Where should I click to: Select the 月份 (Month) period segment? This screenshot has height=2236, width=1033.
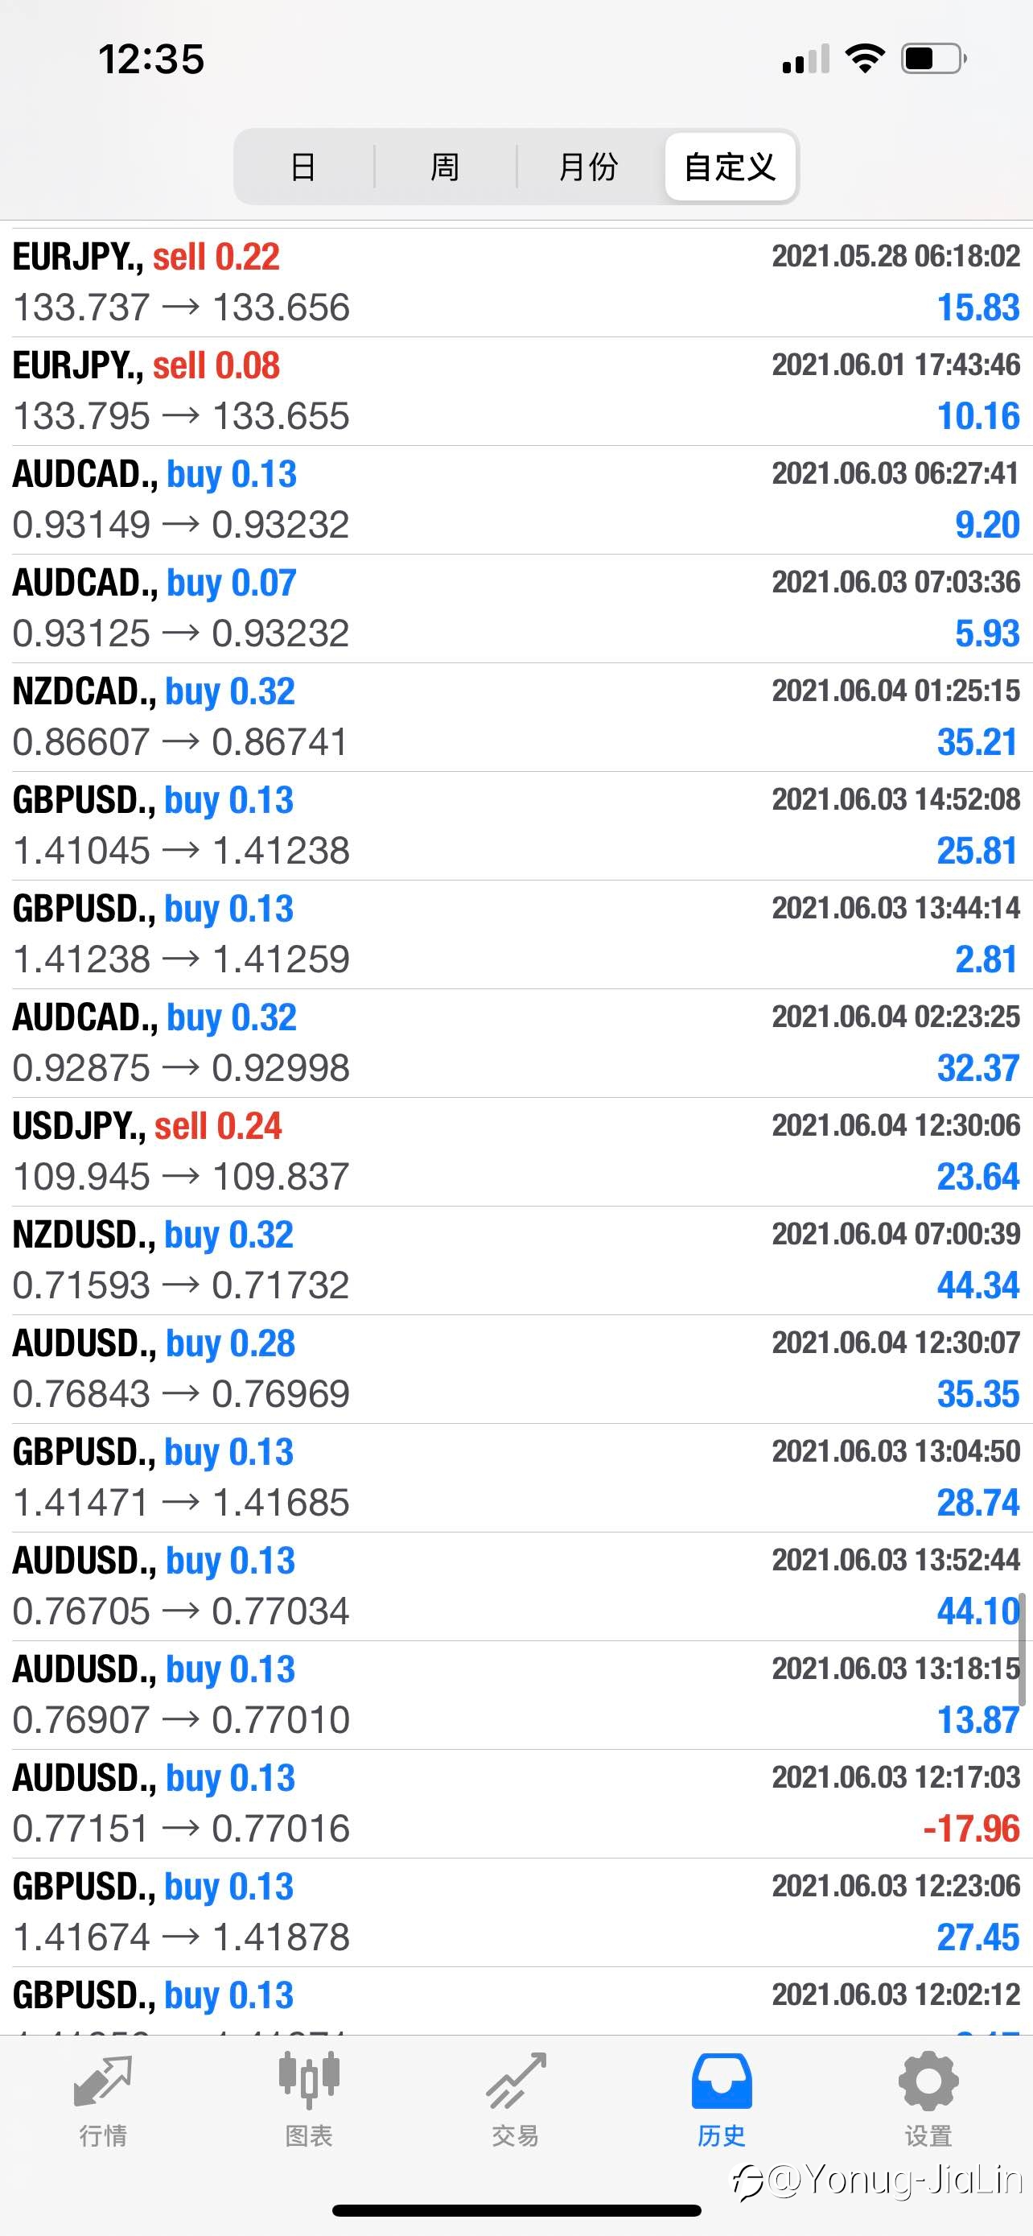pyautogui.click(x=588, y=167)
